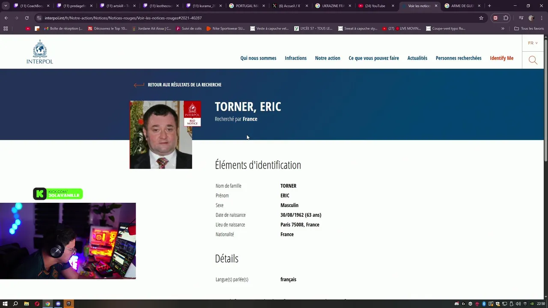Image resolution: width=548 pixels, height=308 pixels.
Task: Open the Infractions menu
Action: (x=296, y=58)
